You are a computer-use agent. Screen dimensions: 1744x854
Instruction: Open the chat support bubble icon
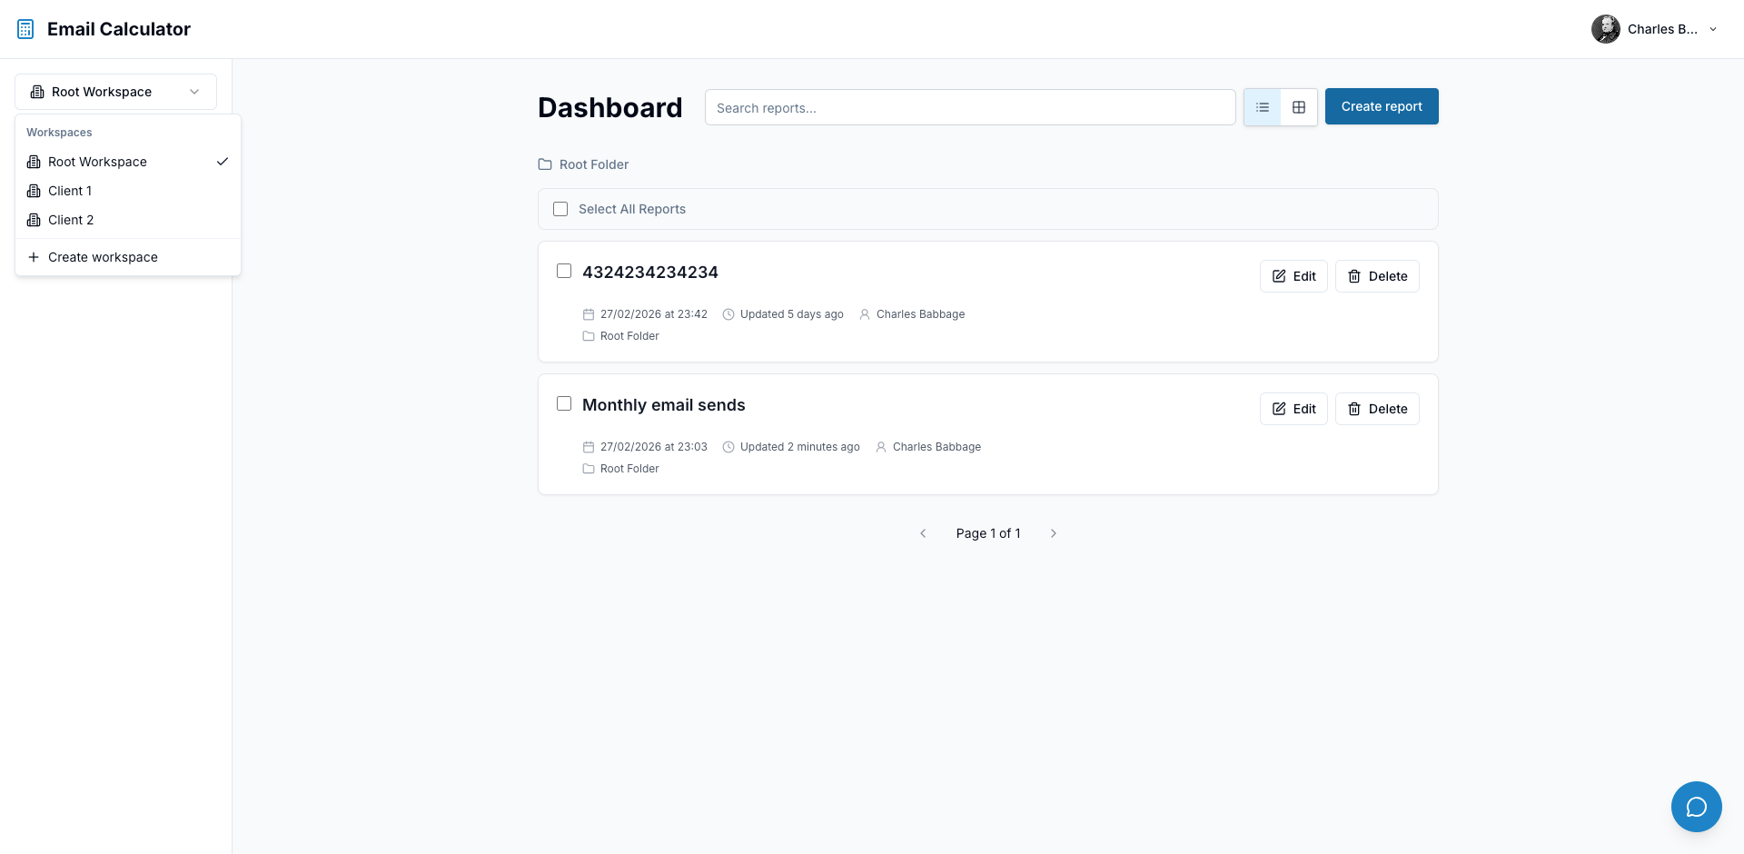[x=1696, y=807]
